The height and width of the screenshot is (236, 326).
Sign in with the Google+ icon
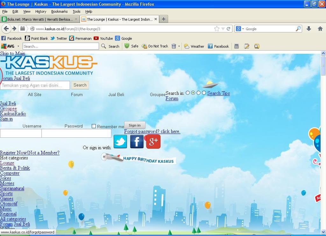coord(153,142)
